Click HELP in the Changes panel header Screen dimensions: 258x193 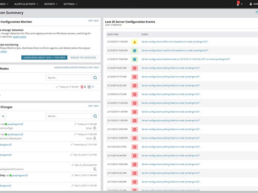tap(96, 106)
